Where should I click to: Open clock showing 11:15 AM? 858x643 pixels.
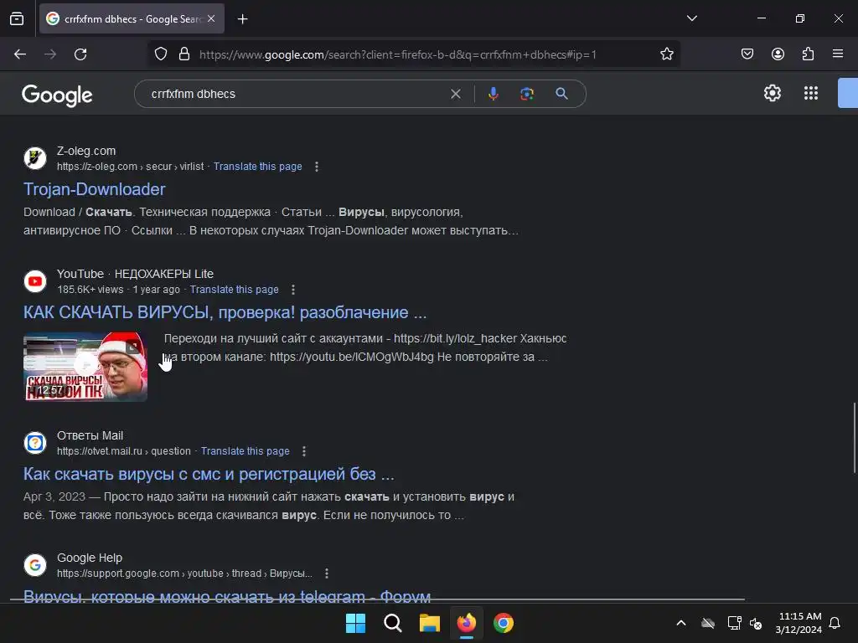coord(799,623)
